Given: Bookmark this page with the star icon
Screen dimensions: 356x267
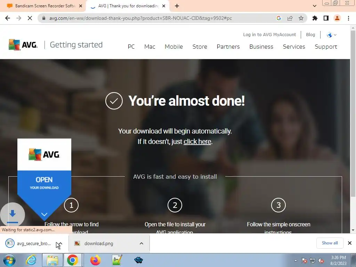Looking at the screenshot, I should (301, 18).
